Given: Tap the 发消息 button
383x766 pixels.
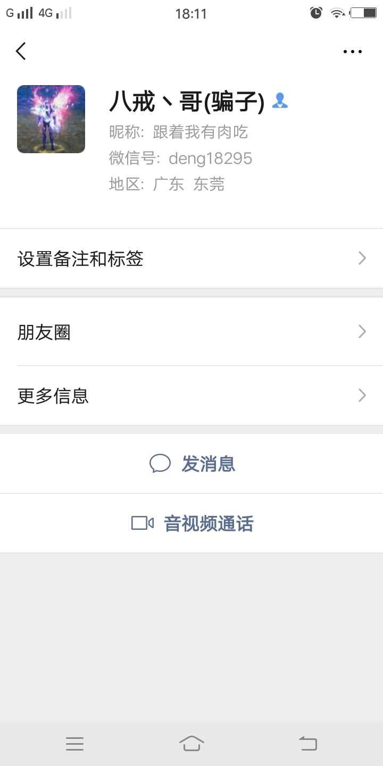Looking at the screenshot, I should (x=208, y=464).
